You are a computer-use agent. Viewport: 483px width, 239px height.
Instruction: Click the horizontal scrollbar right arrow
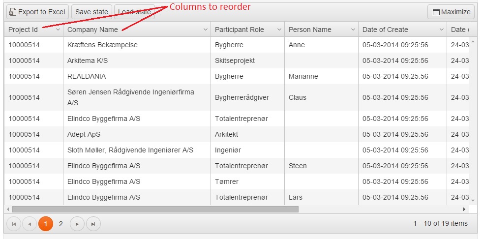click(464, 209)
